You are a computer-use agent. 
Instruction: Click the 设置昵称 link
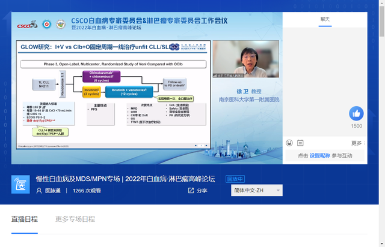[x=320, y=155]
